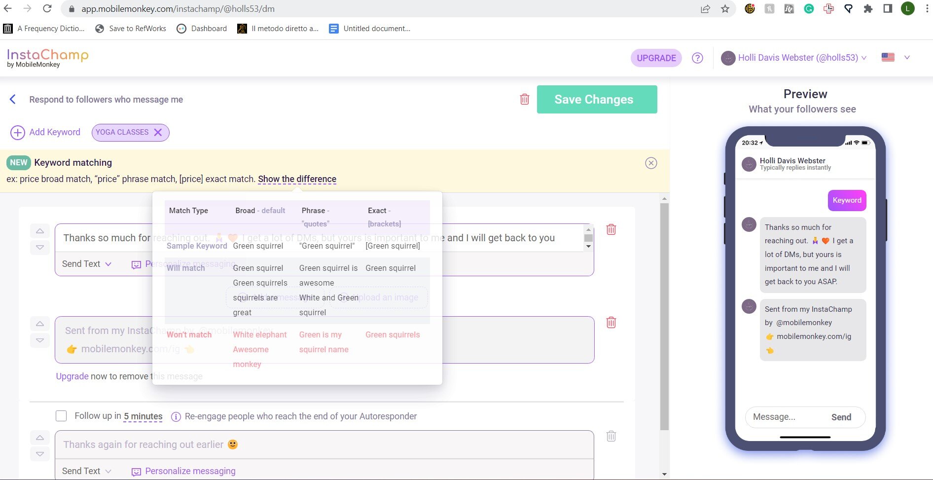Delete the Thanks again follow-up message
Image resolution: width=933 pixels, height=480 pixels.
[x=611, y=436]
